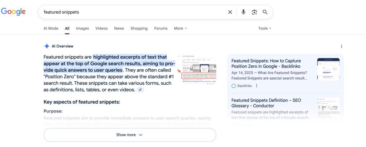Open the Videos tab
The width and height of the screenshot is (366, 147).
click(x=102, y=28)
